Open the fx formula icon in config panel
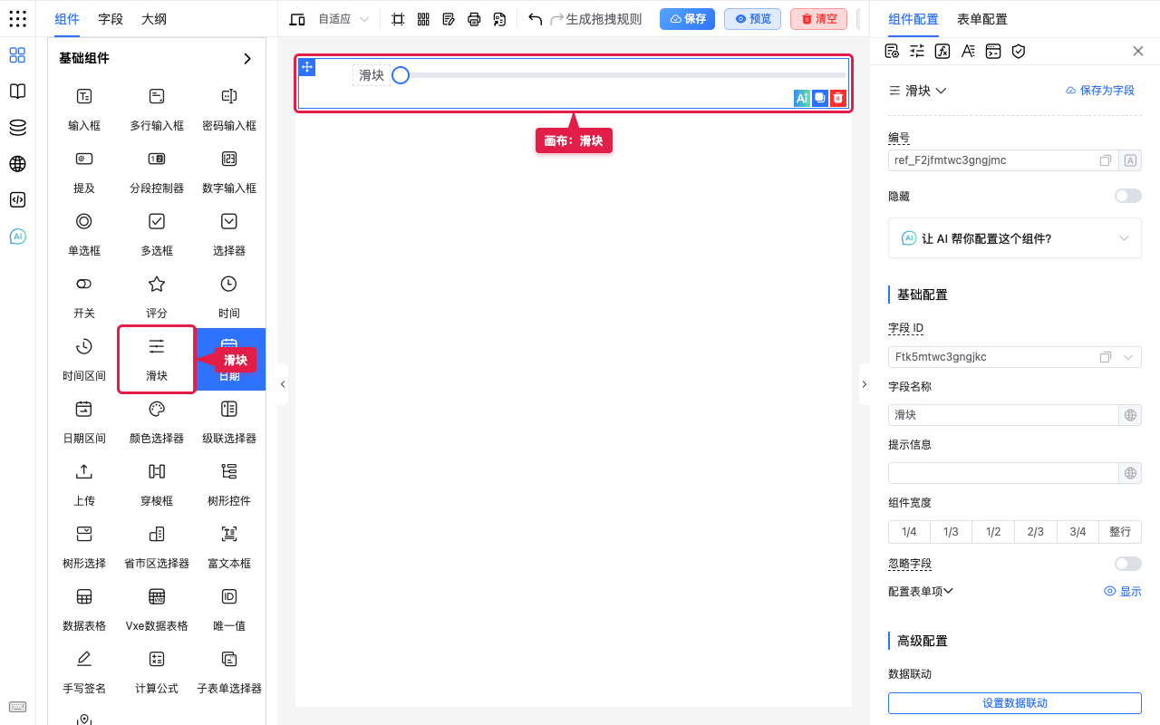 coord(942,51)
